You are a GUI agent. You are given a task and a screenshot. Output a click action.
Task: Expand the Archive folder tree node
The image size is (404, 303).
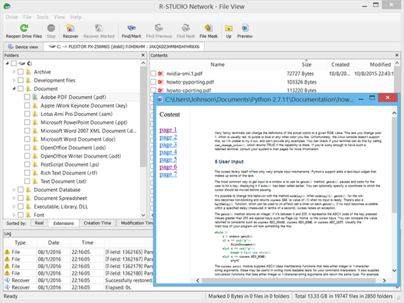tap(14, 72)
